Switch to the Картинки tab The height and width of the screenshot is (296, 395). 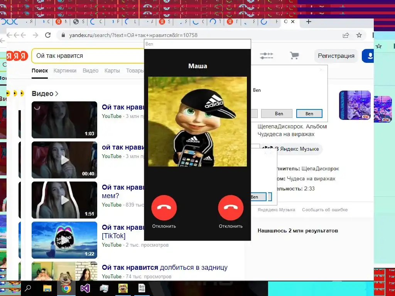click(x=65, y=71)
